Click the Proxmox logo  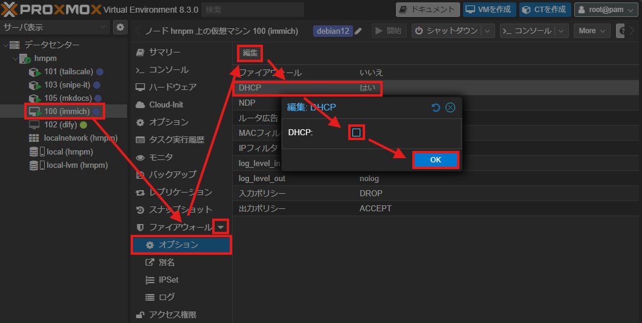coord(51,9)
